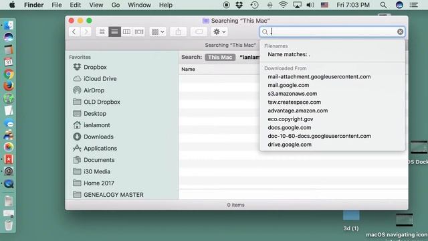
Task: Go back in Finder window
Action: 74,31
